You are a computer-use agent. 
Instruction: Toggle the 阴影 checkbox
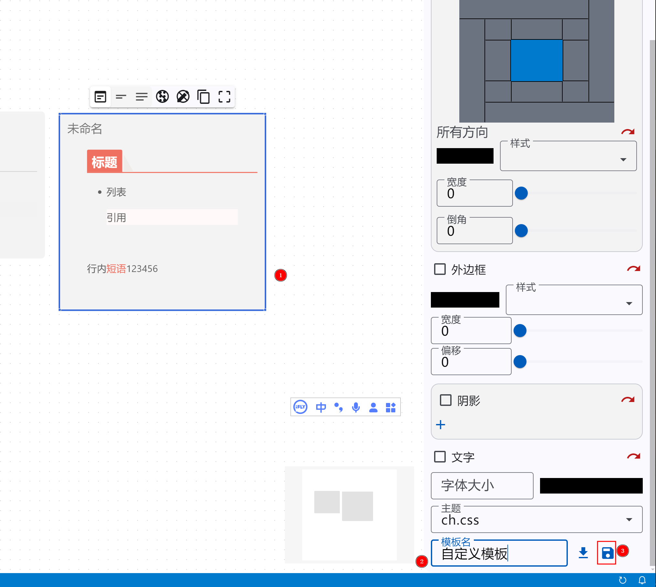point(445,400)
